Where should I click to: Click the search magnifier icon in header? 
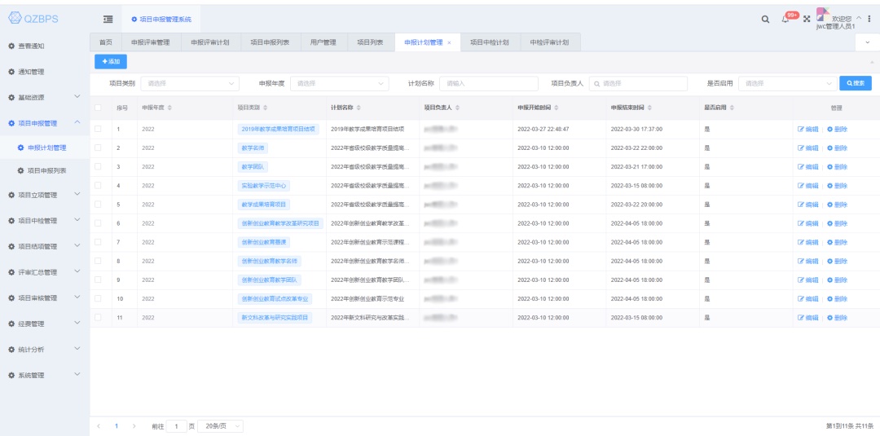767,19
